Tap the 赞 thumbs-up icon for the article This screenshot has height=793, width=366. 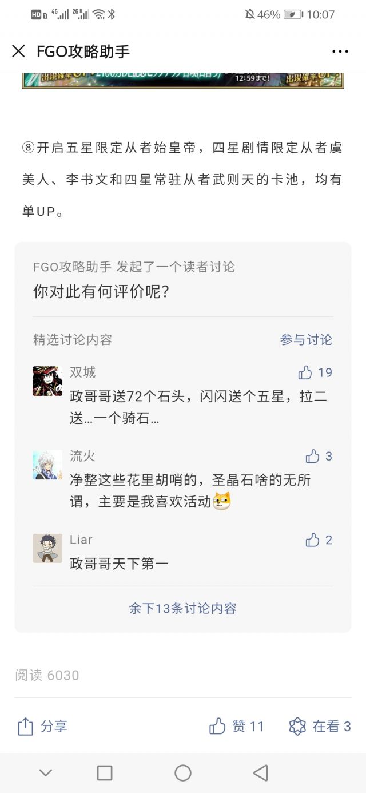tap(217, 727)
